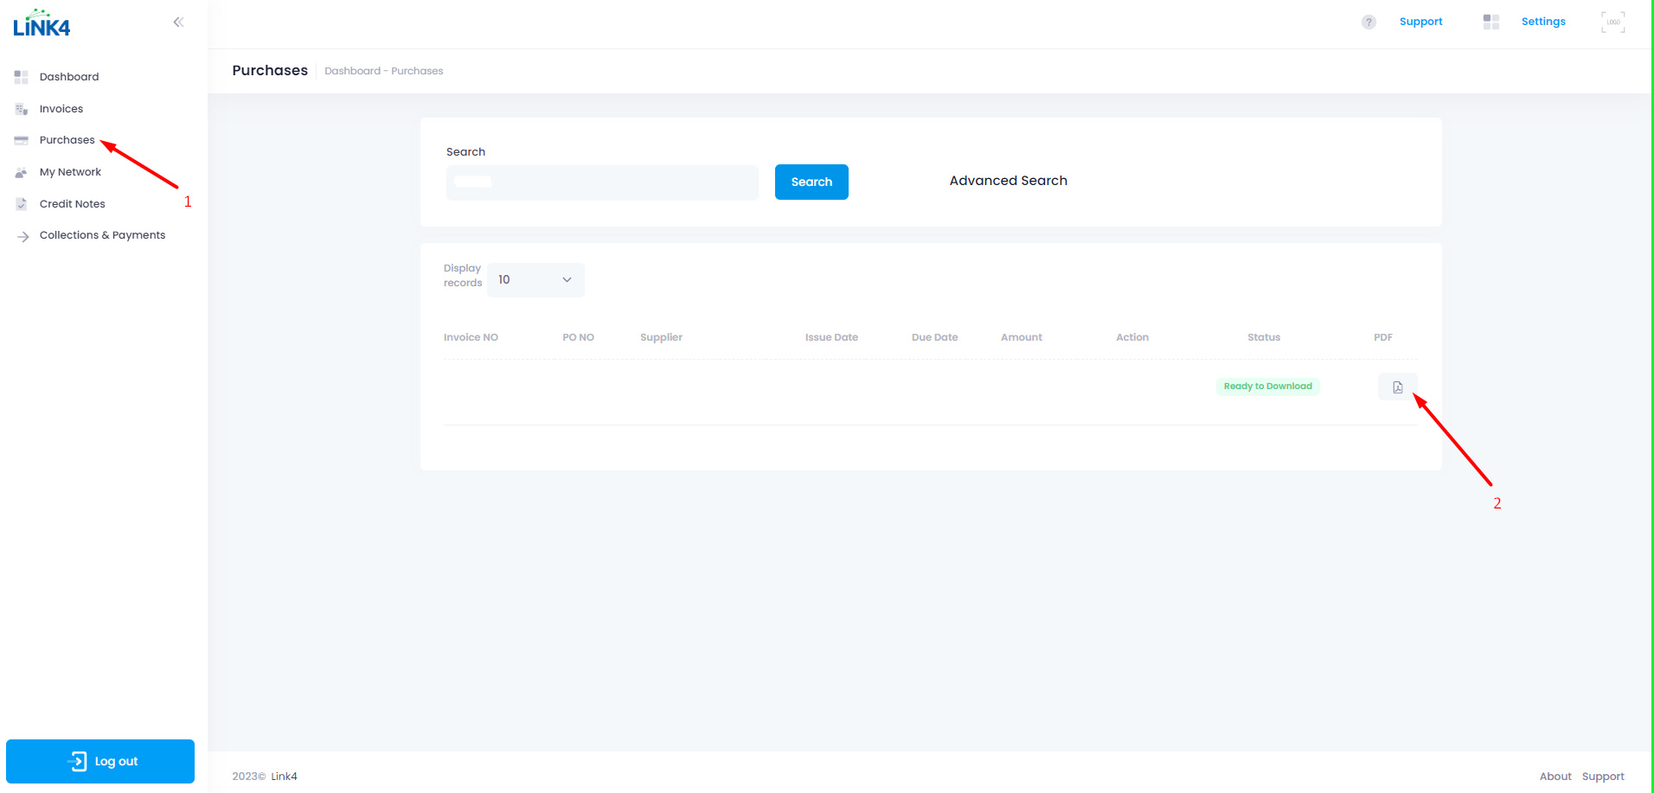Click the help question mark icon

(1369, 22)
